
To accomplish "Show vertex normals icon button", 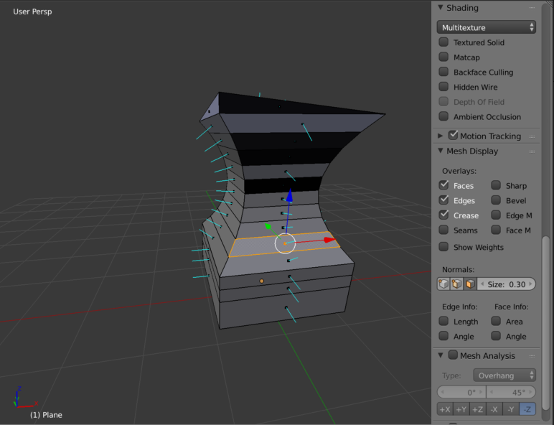I will [x=443, y=284].
